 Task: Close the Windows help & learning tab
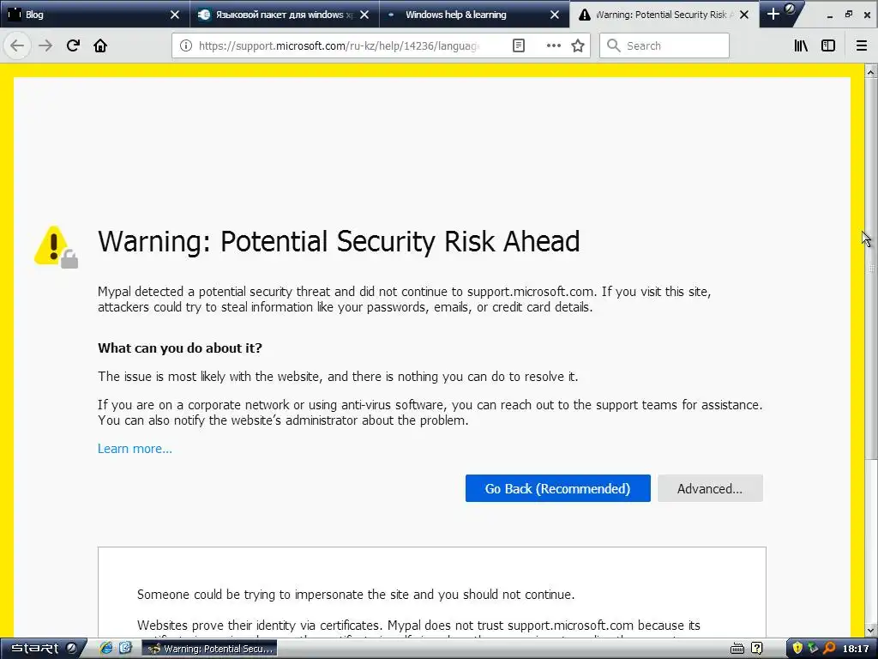click(555, 15)
